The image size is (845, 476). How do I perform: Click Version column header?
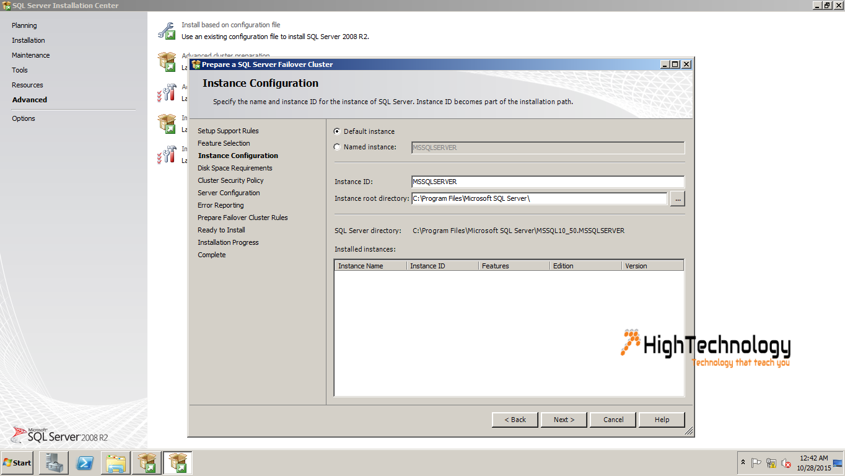click(x=653, y=266)
